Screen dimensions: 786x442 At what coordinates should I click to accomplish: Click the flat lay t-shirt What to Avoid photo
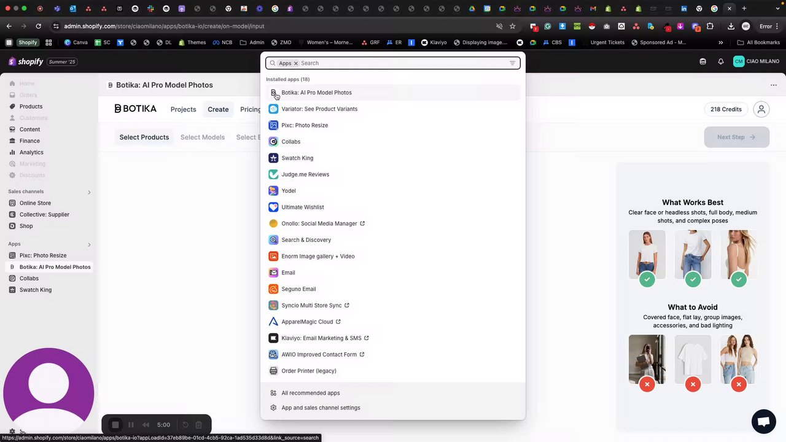pos(693,360)
